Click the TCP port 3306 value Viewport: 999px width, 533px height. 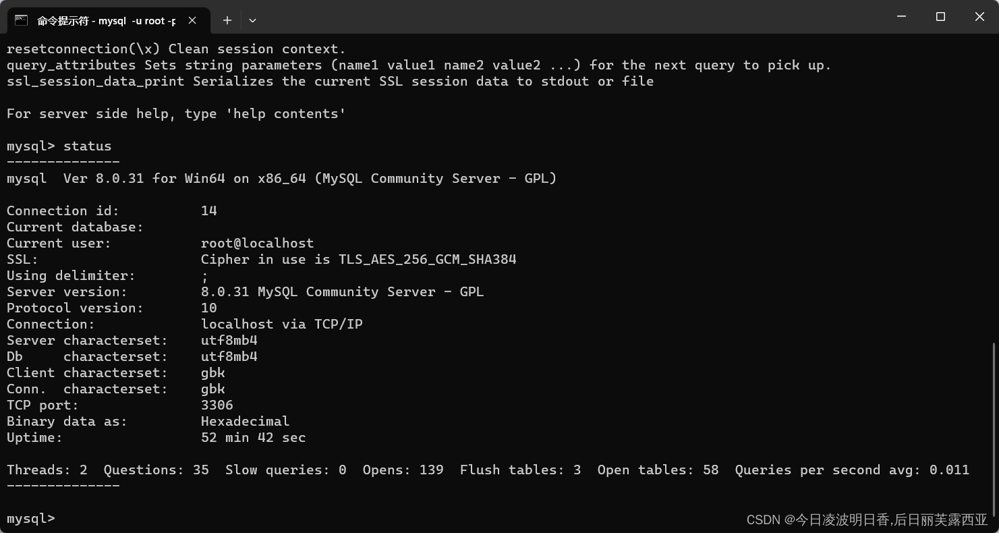point(217,405)
